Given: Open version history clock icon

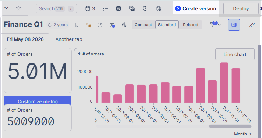Looking at the screenshot, I should [145, 8].
